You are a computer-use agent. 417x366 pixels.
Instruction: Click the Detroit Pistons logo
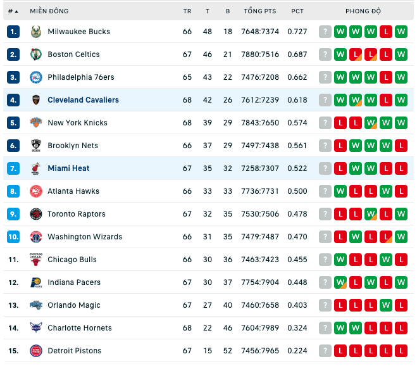(x=36, y=351)
